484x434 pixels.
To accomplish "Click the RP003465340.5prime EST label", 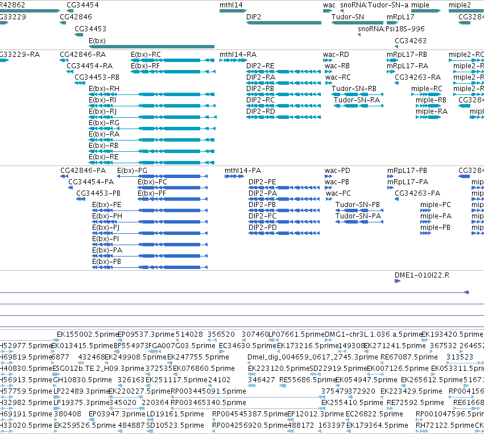I will tap(208, 403).
